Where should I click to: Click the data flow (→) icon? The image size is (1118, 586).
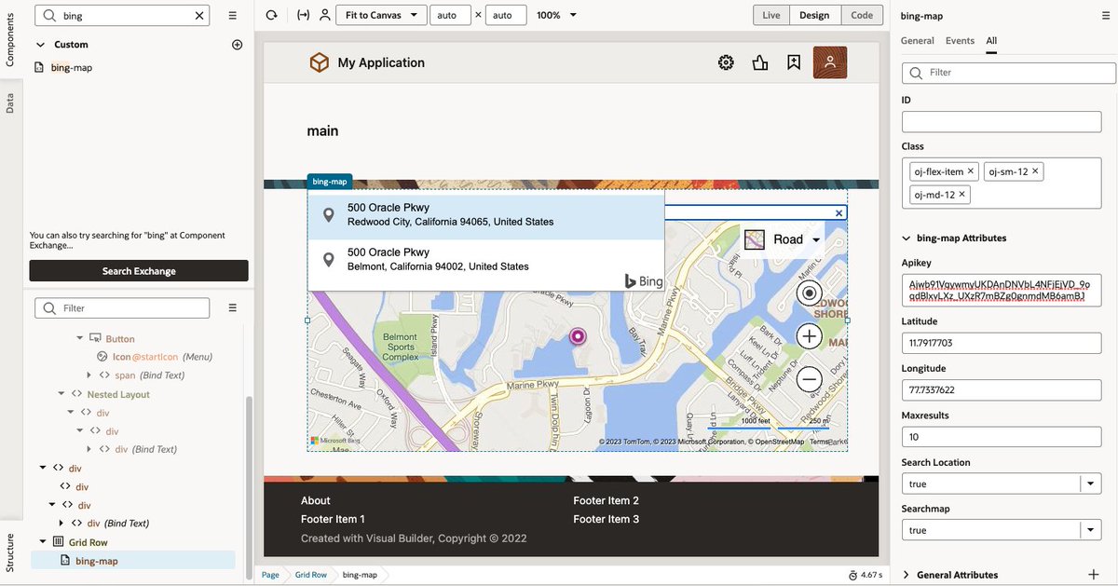coord(302,14)
